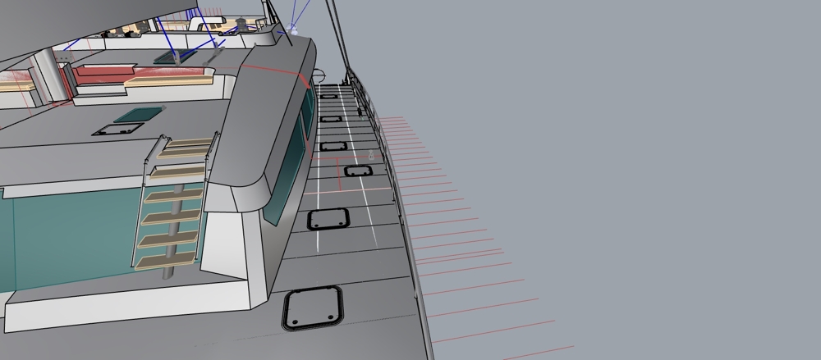Click the second deck hatch from the bottom
The height and width of the screenshot is (360, 821).
pos(328,219)
